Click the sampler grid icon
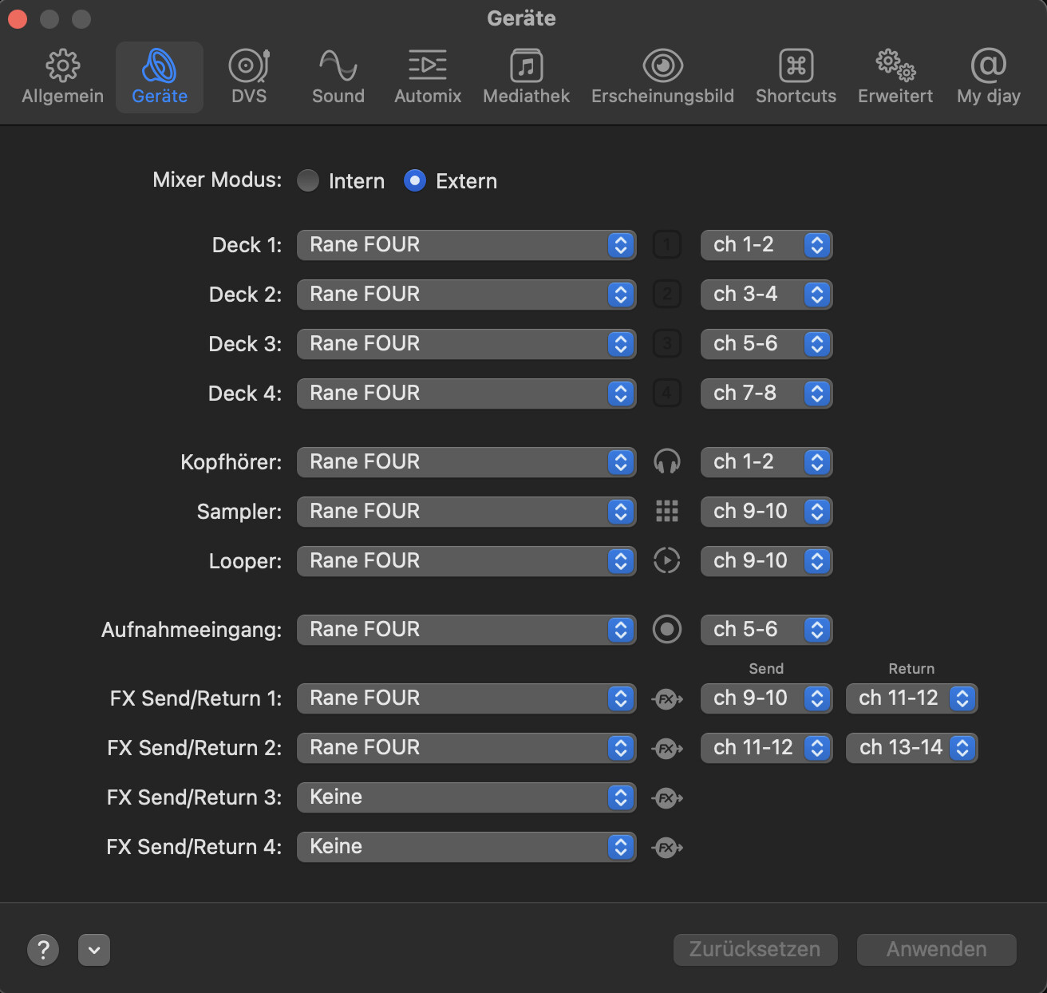This screenshot has width=1047, height=993. [x=666, y=511]
